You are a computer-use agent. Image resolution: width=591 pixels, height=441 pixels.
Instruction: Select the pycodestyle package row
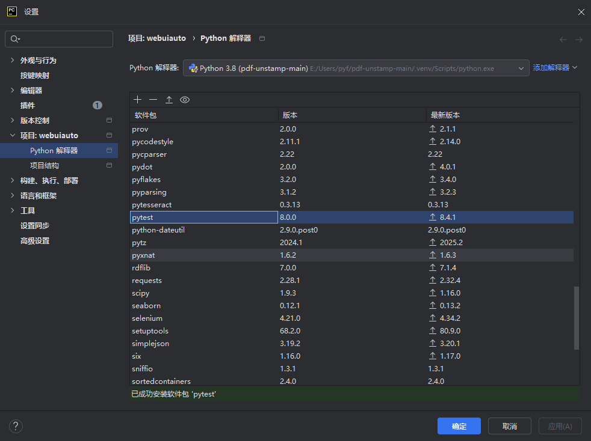pyautogui.click(x=351, y=141)
